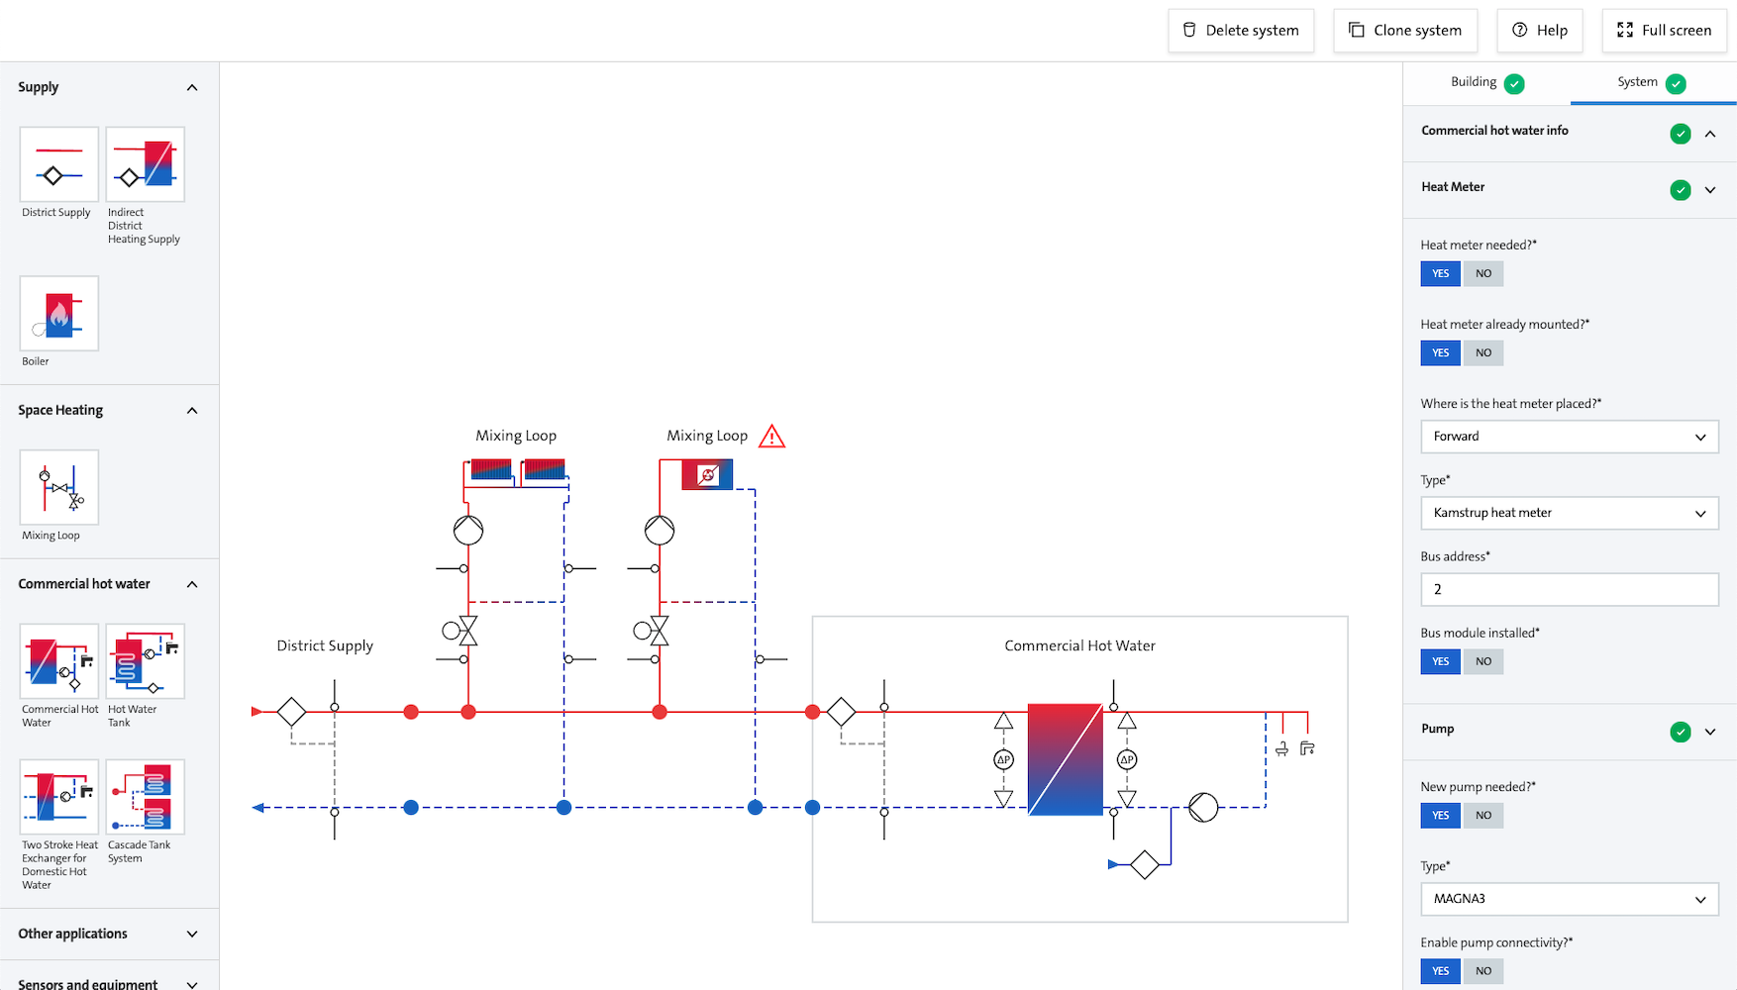Choose the Two Stroke Heat Exchanger icon
The image size is (1737, 990).
click(59, 797)
